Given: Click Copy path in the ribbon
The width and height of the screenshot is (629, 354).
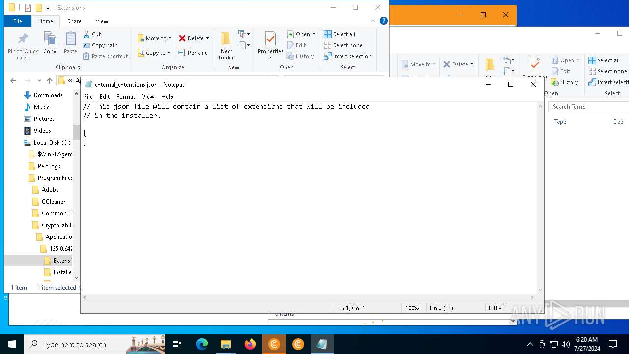Looking at the screenshot, I should 100,45.
